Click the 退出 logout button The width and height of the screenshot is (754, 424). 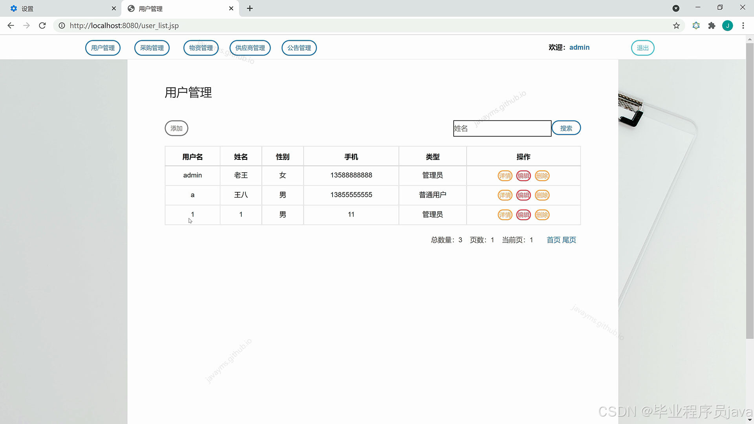point(643,48)
